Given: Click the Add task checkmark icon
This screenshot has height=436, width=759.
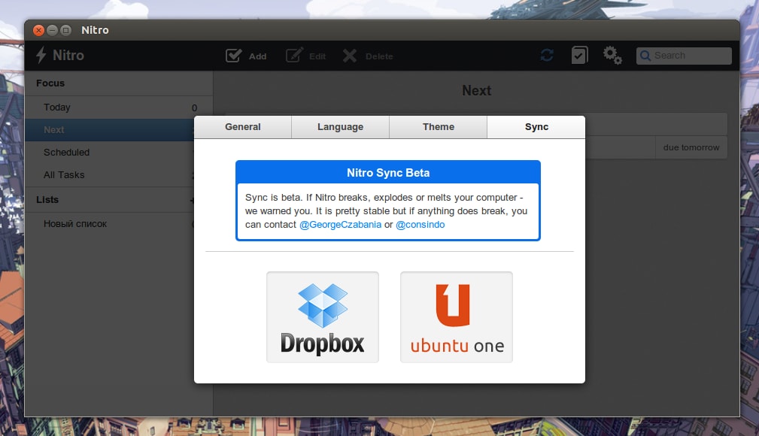Looking at the screenshot, I should tap(233, 56).
